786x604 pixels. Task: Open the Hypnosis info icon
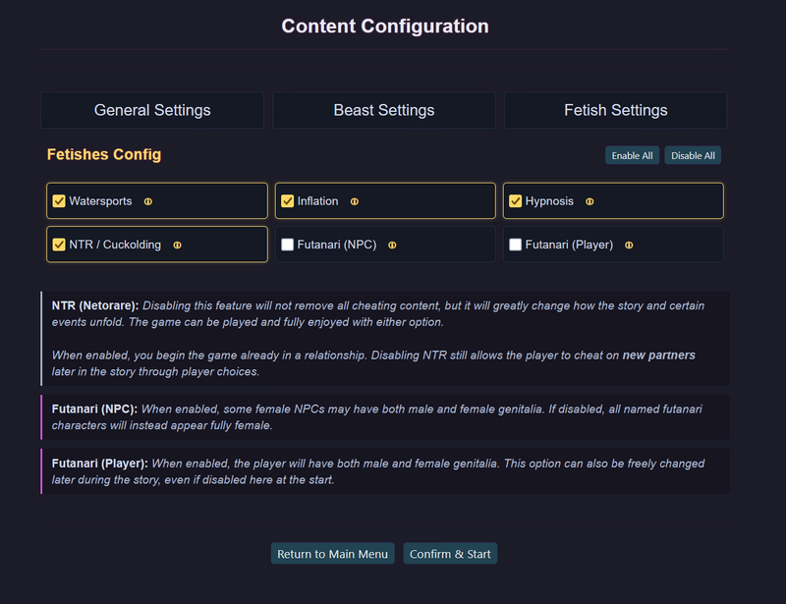(x=589, y=201)
